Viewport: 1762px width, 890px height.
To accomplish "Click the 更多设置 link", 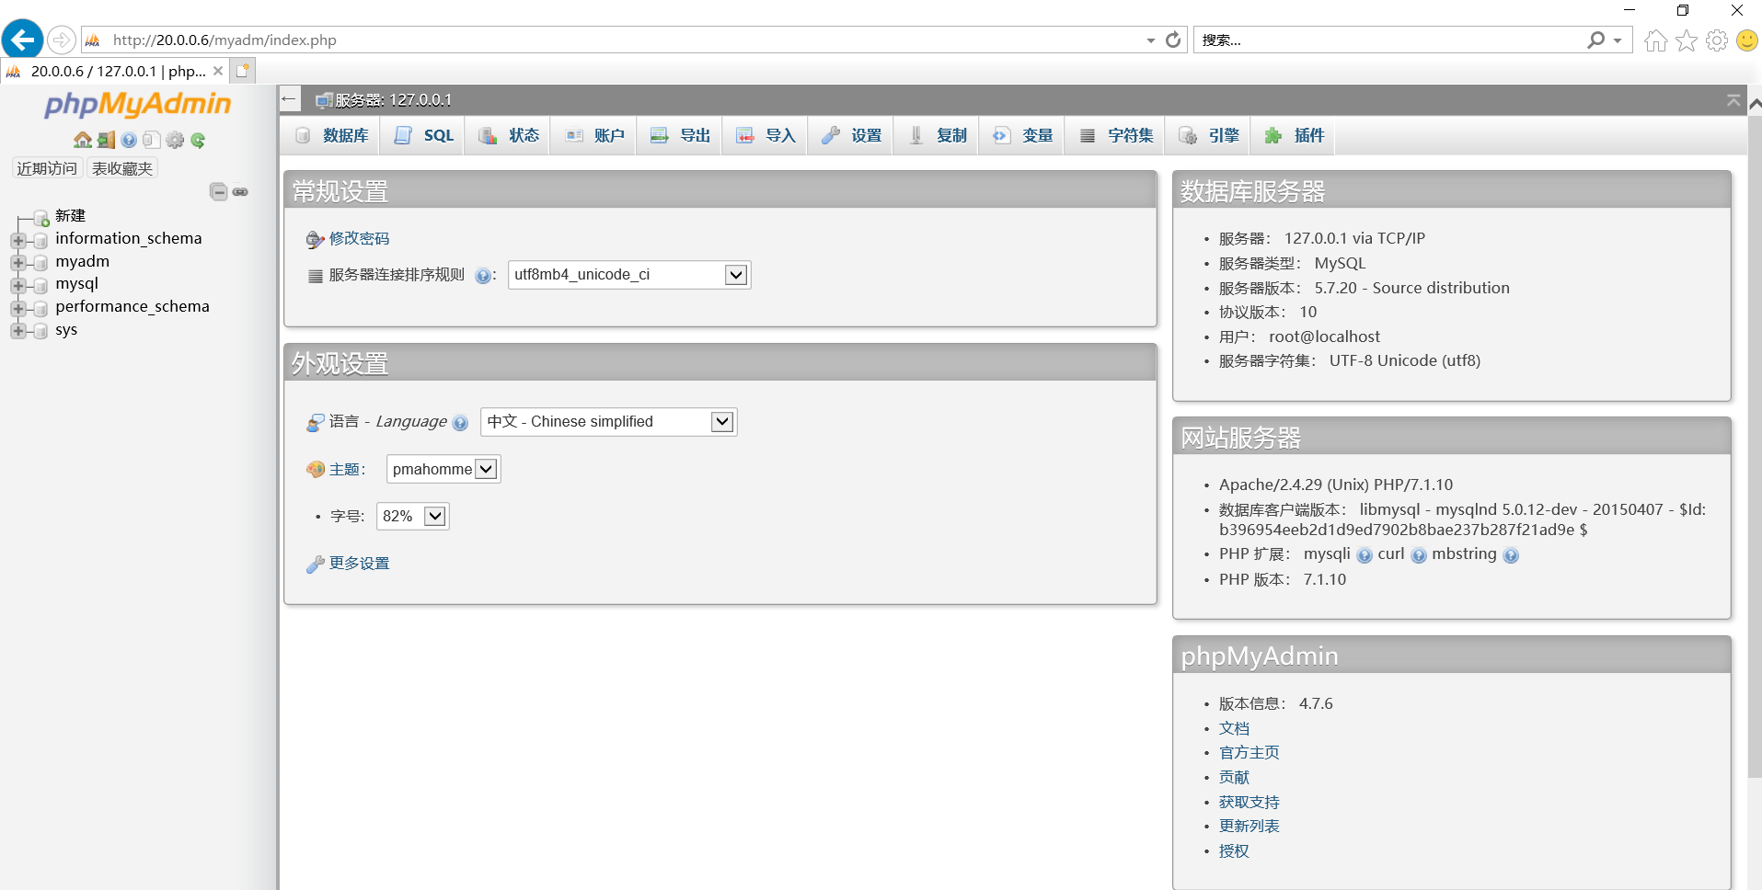I will coord(359,564).
